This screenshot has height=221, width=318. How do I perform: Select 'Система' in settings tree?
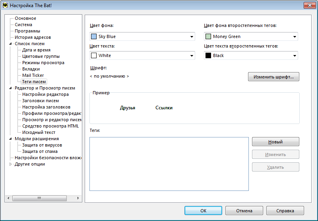23,25
